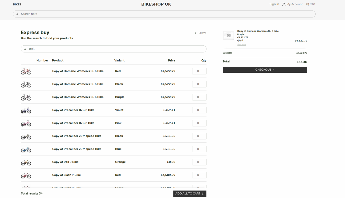Click the back arrow beside Leave
The width and height of the screenshot is (345, 198).
[196, 33]
